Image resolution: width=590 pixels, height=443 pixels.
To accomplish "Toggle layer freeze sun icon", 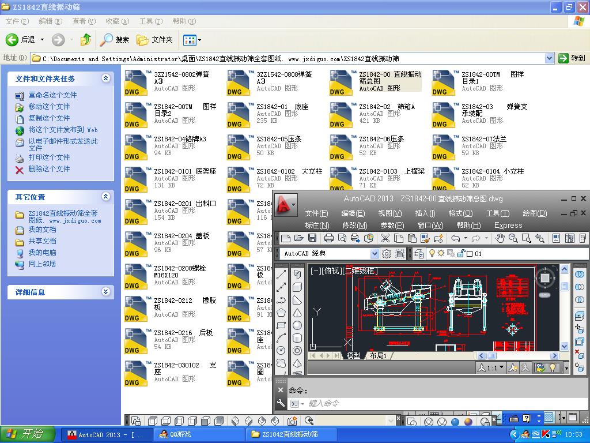I will click(441, 254).
